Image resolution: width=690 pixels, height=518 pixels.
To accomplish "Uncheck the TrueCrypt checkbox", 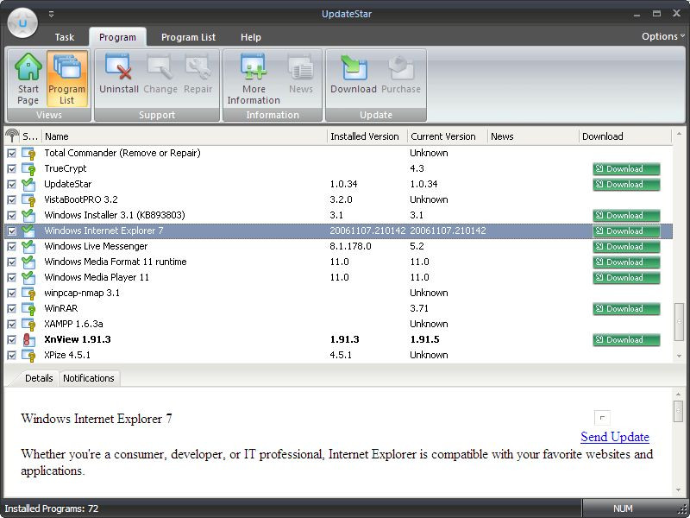I will (x=12, y=168).
